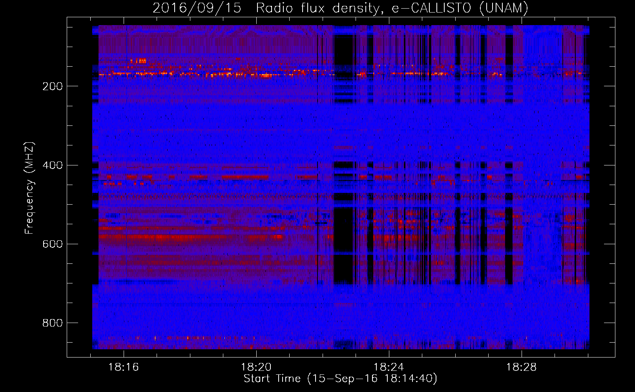Screen dimensions: 635x392
Task: Click the 'Start Time (15-Sep-16 18:14:40)' label
Action: click(340, 379)
